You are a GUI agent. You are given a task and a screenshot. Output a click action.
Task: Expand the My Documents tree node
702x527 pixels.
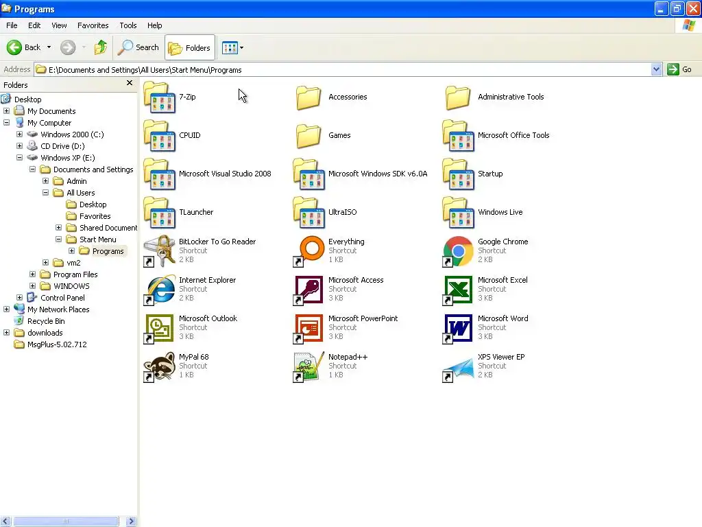[x=6, y=111]
